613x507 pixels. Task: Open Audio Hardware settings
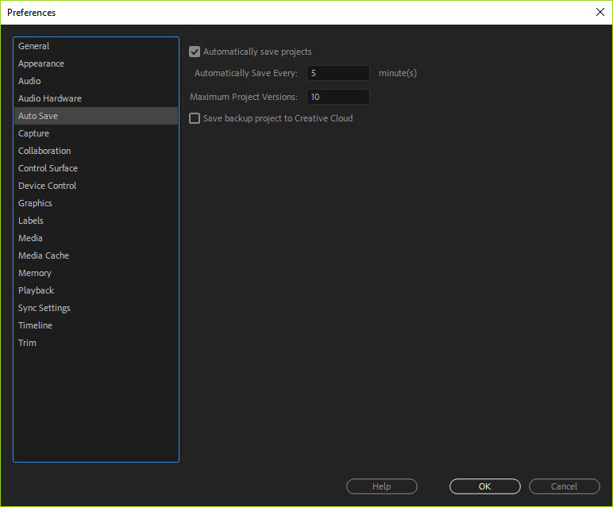click(x=50, y=98)
